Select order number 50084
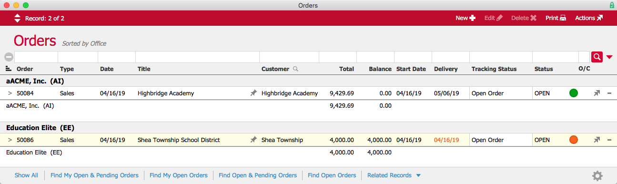This screenshot has height=184, width=617. click(25, 93)
